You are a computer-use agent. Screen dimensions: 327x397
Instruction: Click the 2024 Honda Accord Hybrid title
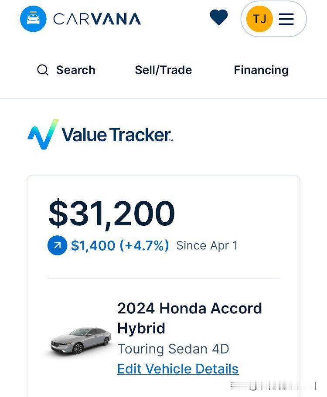coord(190,318)
